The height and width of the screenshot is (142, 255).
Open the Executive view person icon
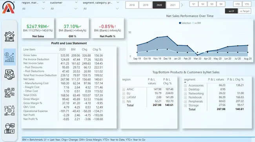tap(9, 128)
